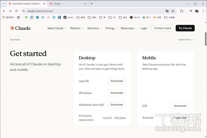Screen dimensions: 207x138
Task: Open the media control icon in toolbar
Action: (191, 11)
